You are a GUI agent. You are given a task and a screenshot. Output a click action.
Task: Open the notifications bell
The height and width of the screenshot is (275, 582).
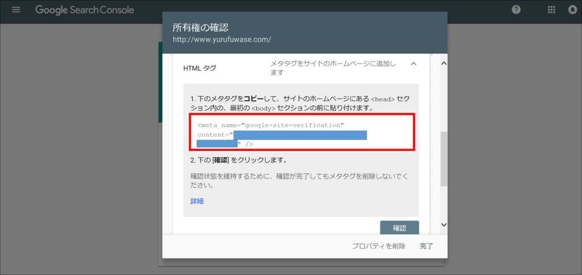pos(573,10)
